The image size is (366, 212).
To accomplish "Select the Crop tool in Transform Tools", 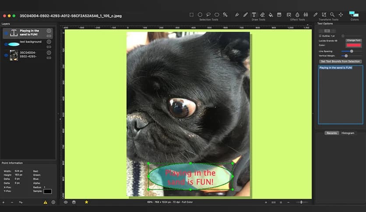I will tap(324, 14).
